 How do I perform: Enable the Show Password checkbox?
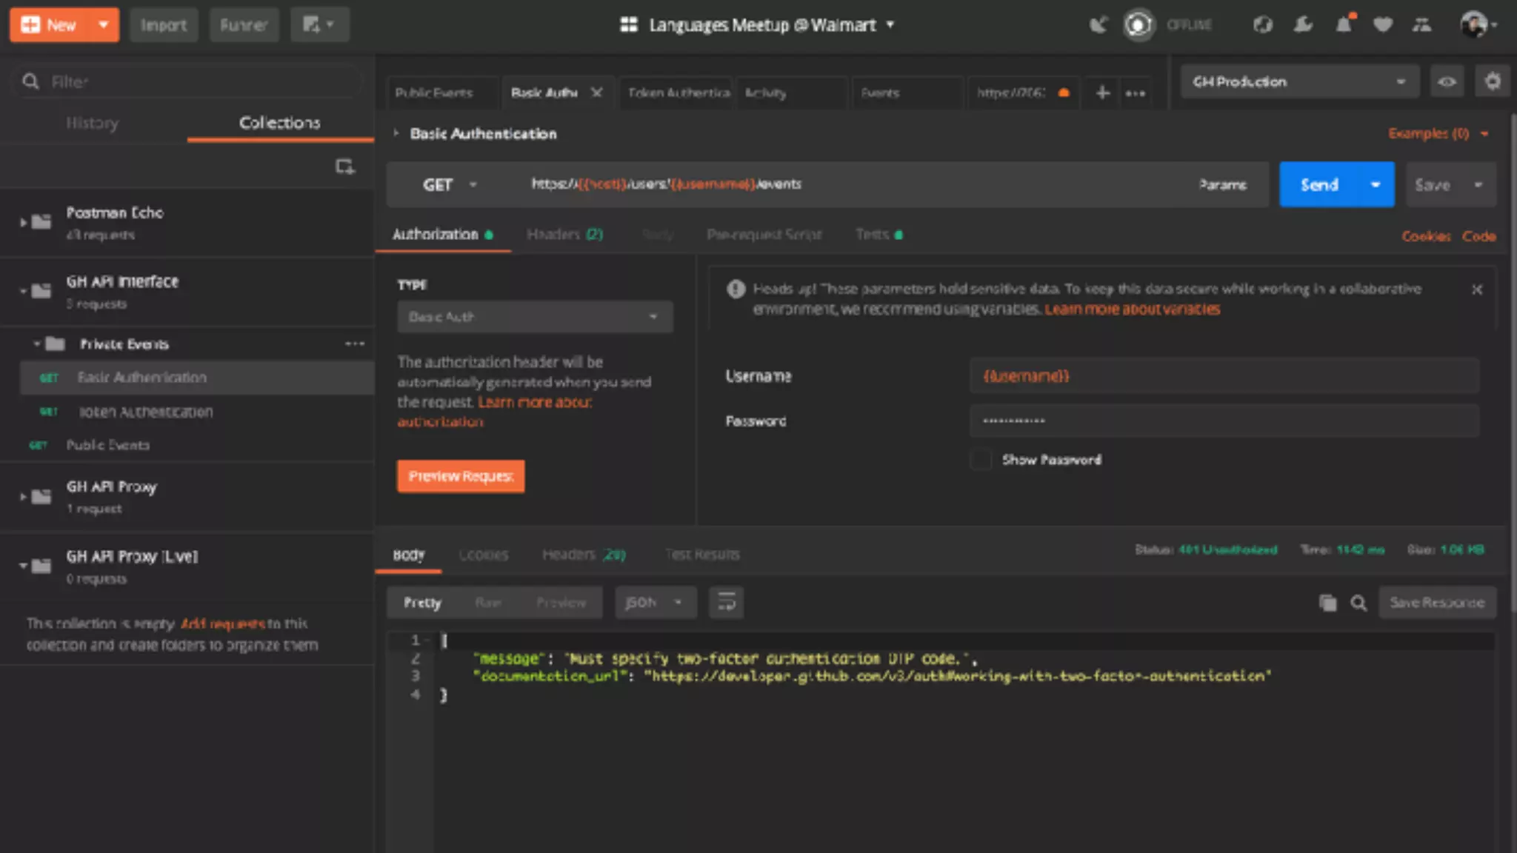pos(981,460)
